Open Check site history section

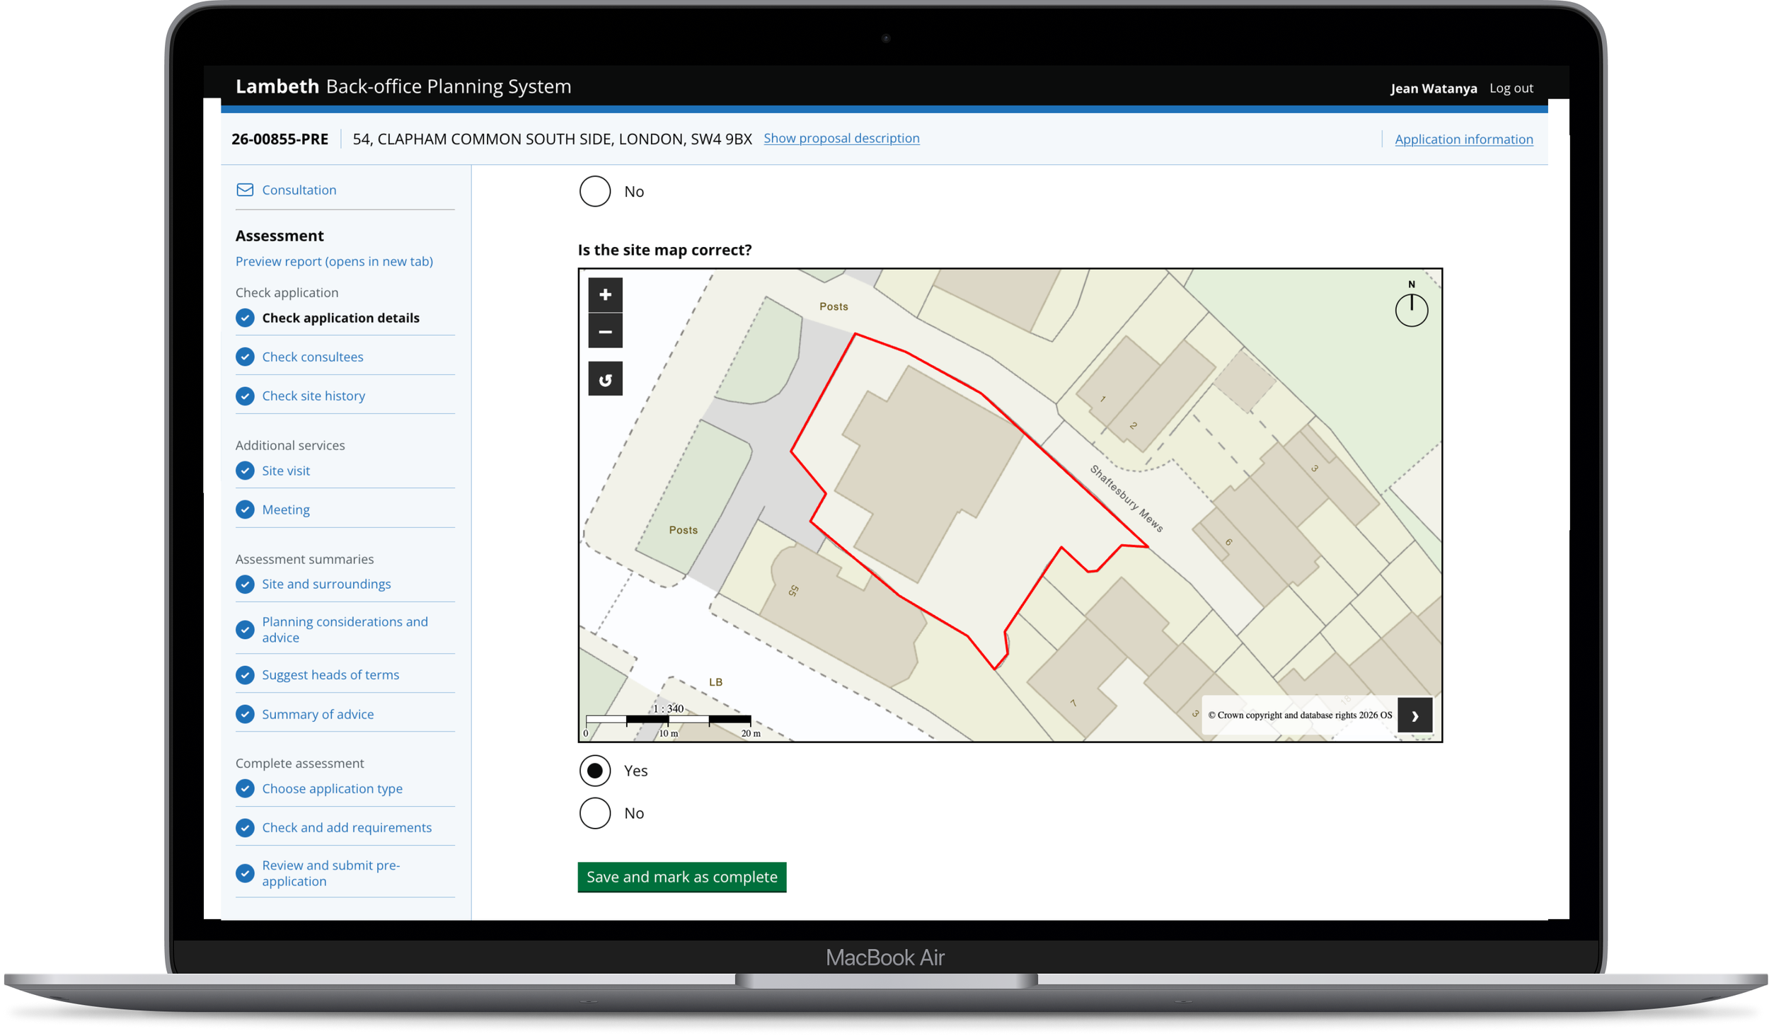click(x=313, y=396)
